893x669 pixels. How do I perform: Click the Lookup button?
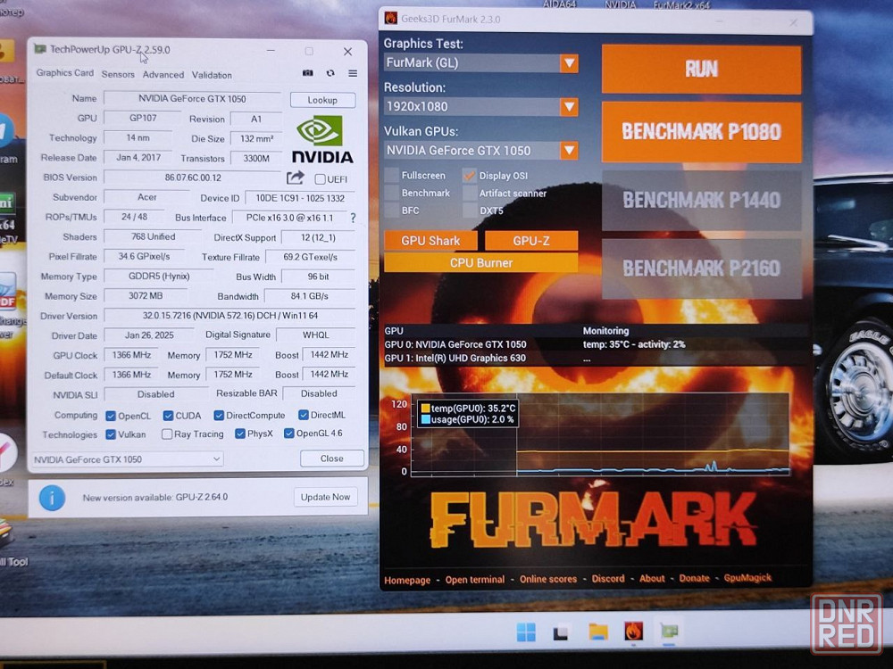tap(322, 100)
